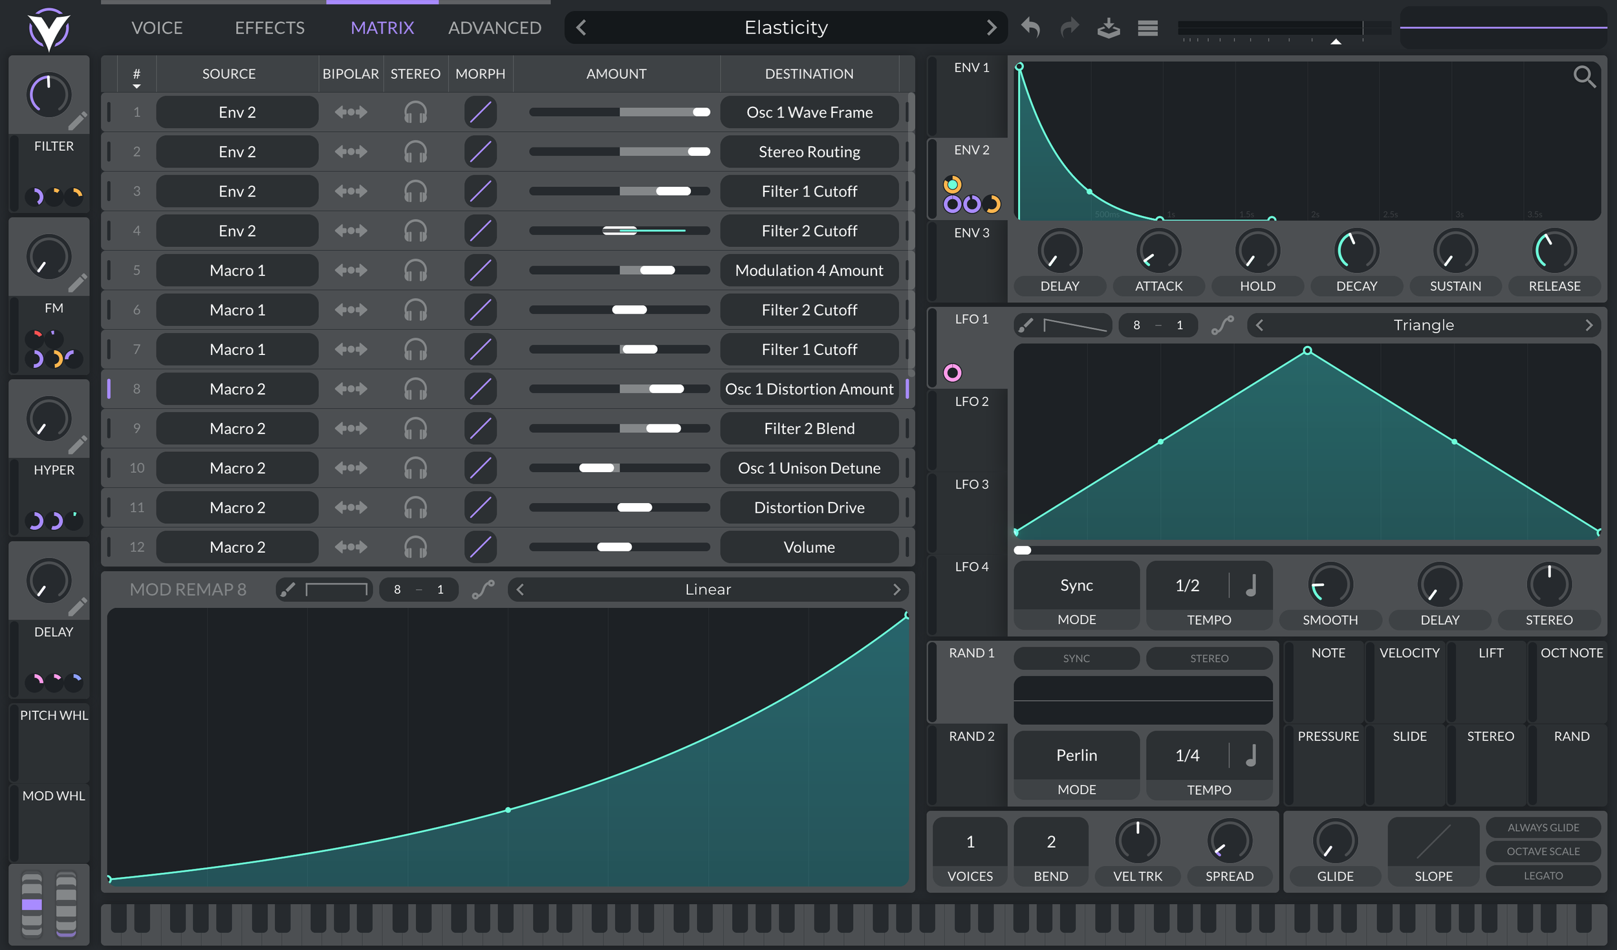This screenshot has height=950, width=1617.
Task: Click the LFO Sync mode button
Action: pos(1076,585)
